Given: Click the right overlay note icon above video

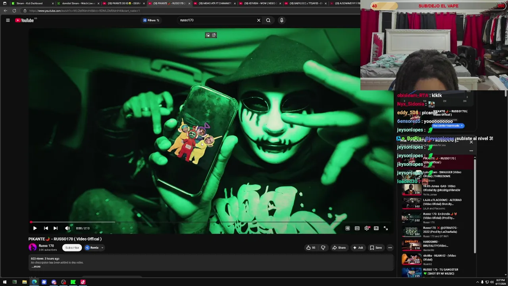Looking at the screenshot, I should pyautogui.click(x=214, y=35).
